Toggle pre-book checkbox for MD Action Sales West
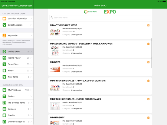The image size is (167, 125). coord(148,25)
